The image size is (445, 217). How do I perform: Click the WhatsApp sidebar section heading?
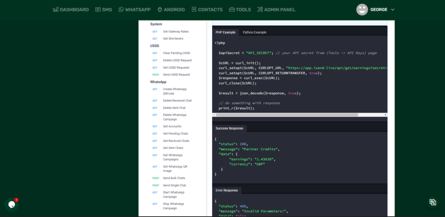click(x=158, y=82)
